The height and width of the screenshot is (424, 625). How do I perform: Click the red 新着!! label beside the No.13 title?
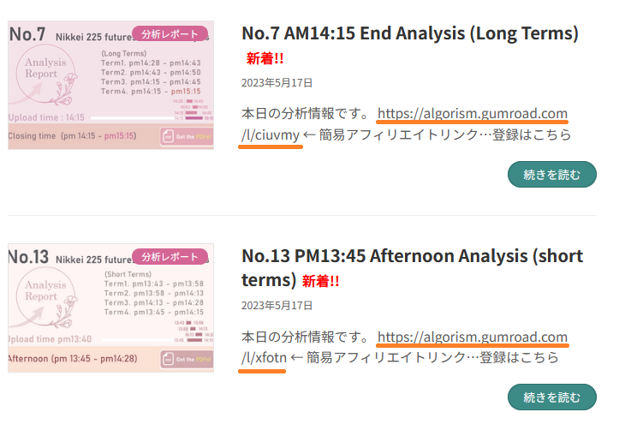click(320, 281)
